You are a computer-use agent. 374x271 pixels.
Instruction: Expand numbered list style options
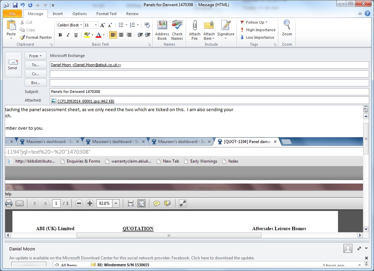click(138, 25)
